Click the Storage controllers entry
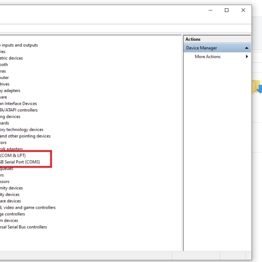 (x=13, y=214)
